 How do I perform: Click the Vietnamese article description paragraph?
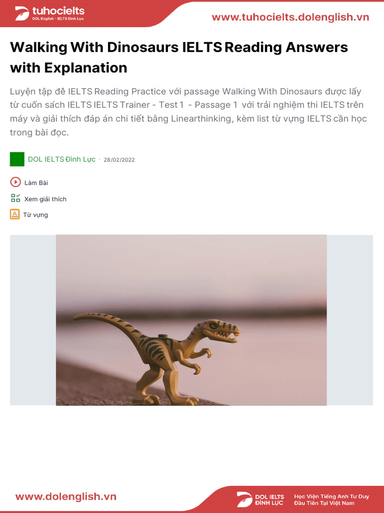coord(188,112)
